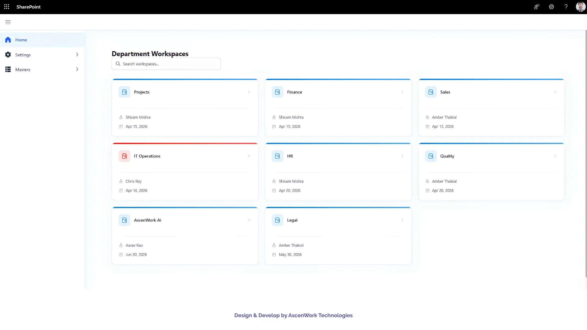Image resolution: width=587 pixels, height=330 pixels.
Task: Click owner Shivam Mishra on HR card
Action: coord(291,182)
